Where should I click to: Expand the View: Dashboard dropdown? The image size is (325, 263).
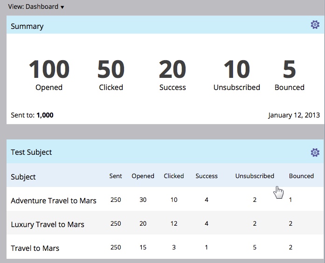point(36,7)
